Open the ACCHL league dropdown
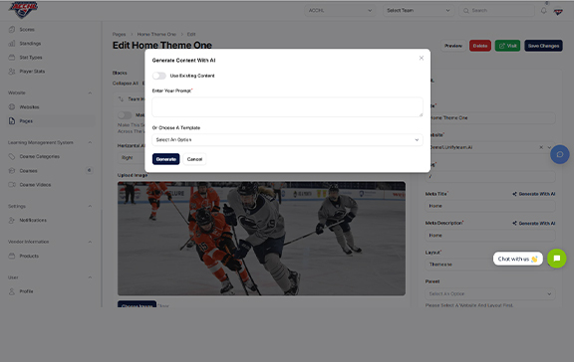The image size is (574, 362). pos(340,11)
